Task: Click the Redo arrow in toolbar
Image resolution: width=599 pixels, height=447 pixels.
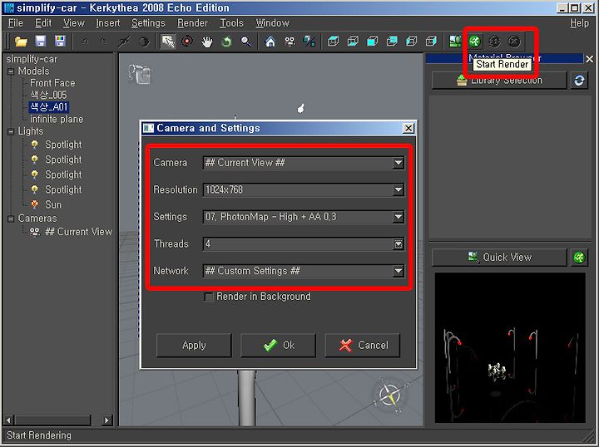Action: [103, 42]
